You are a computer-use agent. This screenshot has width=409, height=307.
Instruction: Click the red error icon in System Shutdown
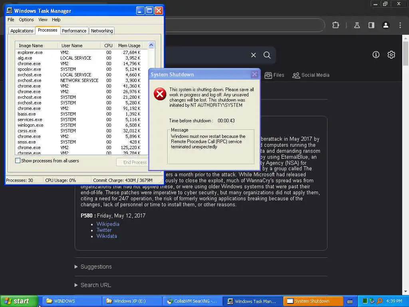[x=160, y=94]
